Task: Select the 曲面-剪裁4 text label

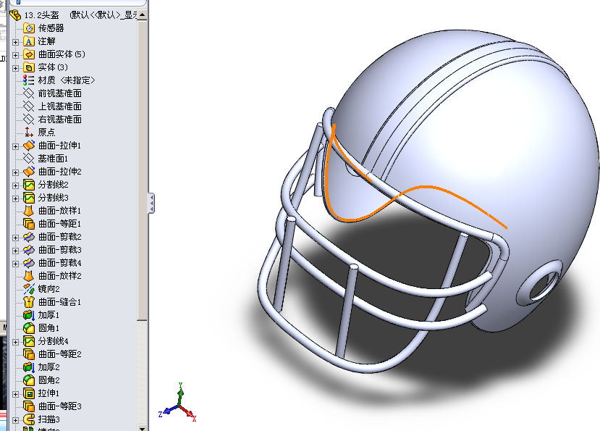Action: [59, 263]
